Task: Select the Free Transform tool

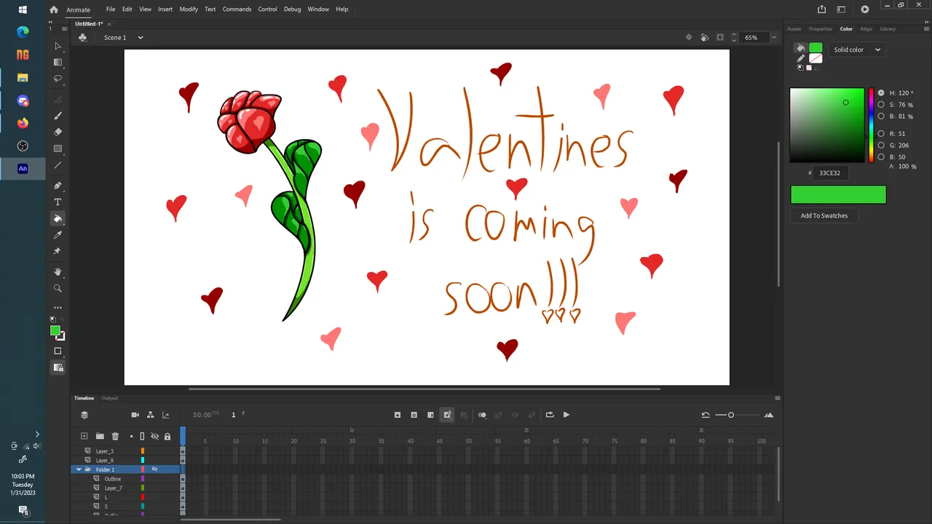Action: 58,62
